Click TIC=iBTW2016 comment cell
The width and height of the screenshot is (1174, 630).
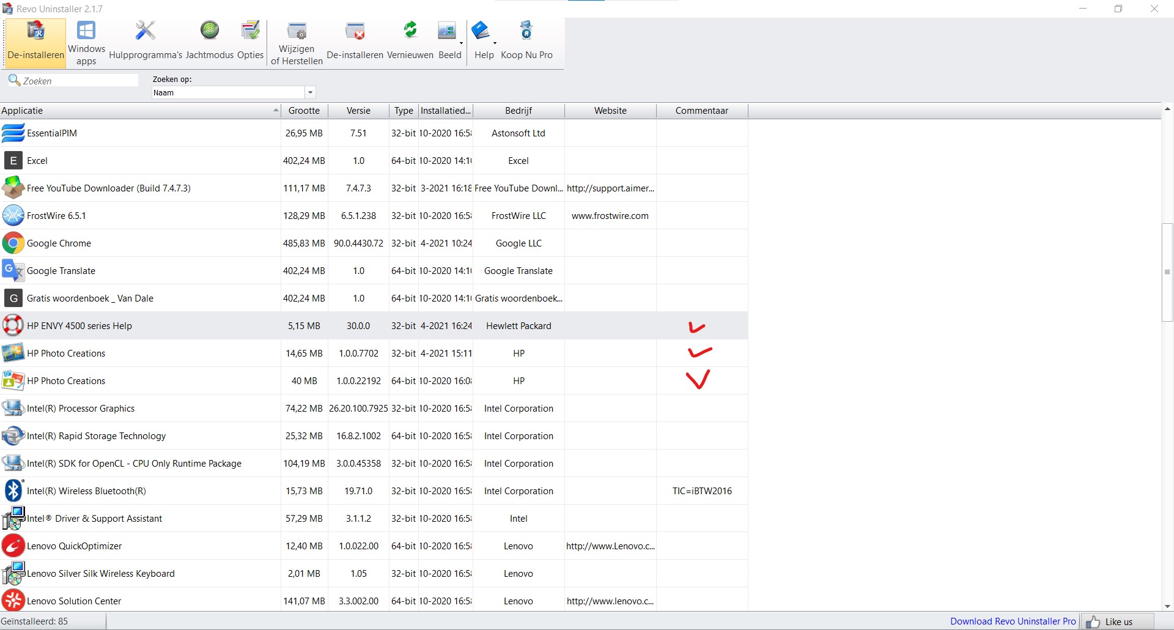(x=702, y=491)
